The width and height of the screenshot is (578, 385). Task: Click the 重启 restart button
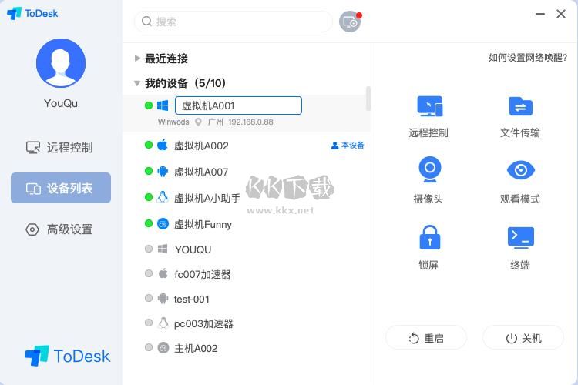click(x=426, y=337)
